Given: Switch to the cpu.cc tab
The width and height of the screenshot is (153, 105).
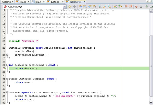Looking at the screenshot, I should coord(23,2).
